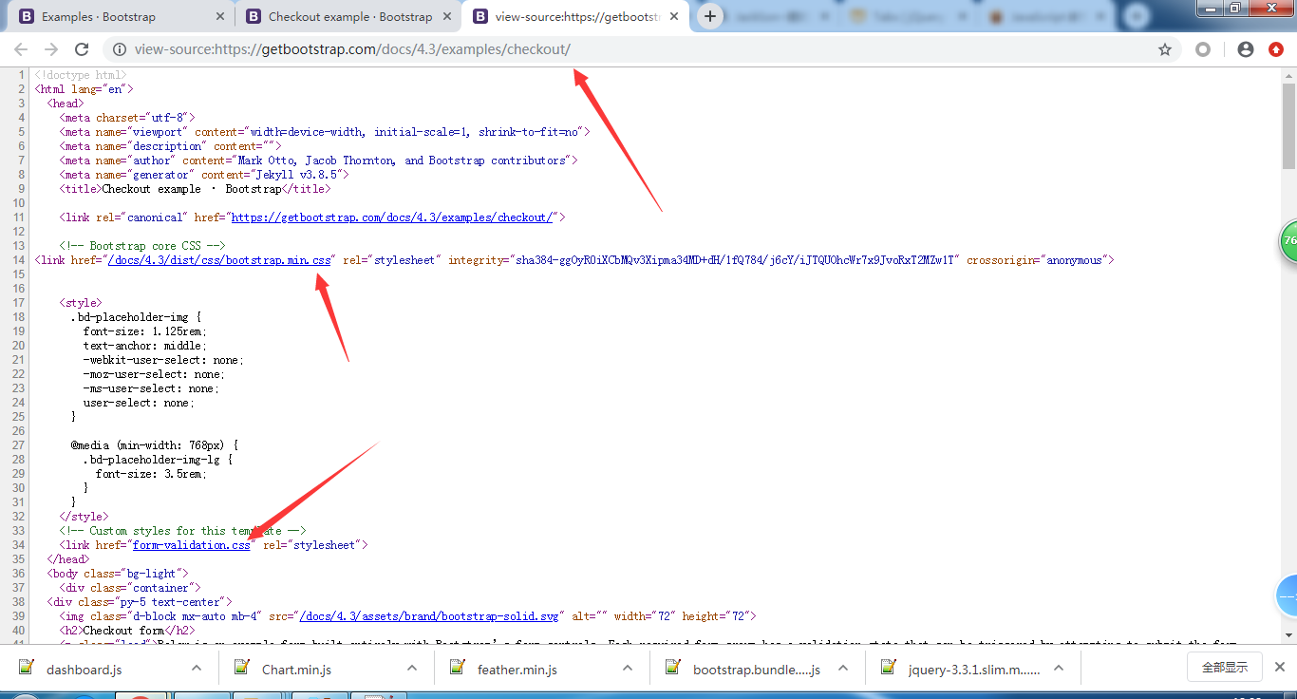Screen dimensions: 1297x699
Task: Open downloaded jquery-3.3.1.slim file
Action: 974,670
